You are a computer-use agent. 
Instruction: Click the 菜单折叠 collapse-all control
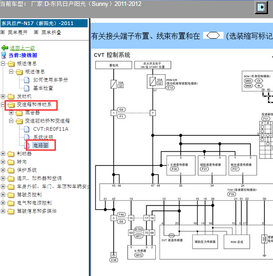51,32
